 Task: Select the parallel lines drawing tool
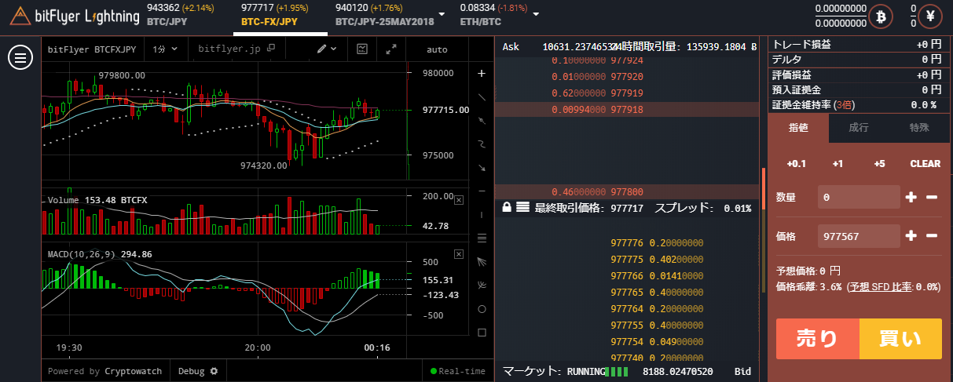click(x=482, y=238)
